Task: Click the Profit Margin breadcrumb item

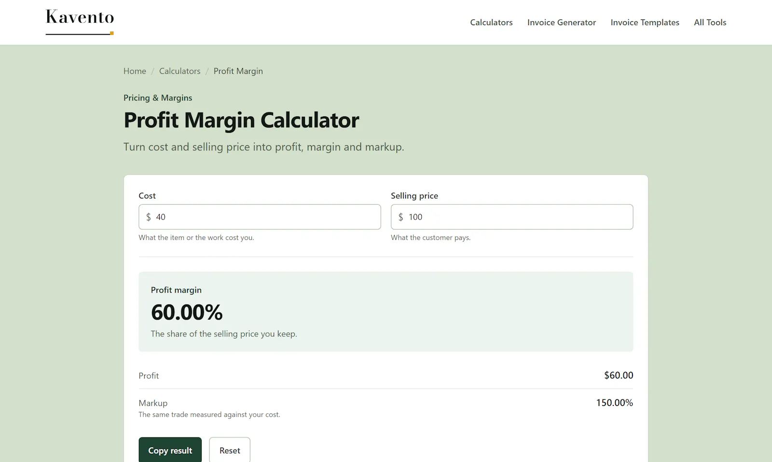Action: [238, 71]
